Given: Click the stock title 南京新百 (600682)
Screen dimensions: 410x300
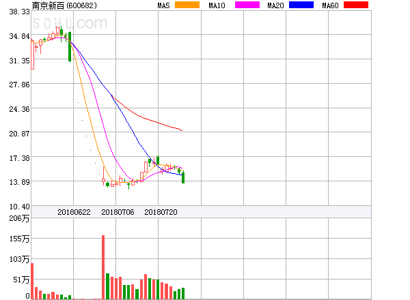Looking at the screenshot, I should point(64,5).
